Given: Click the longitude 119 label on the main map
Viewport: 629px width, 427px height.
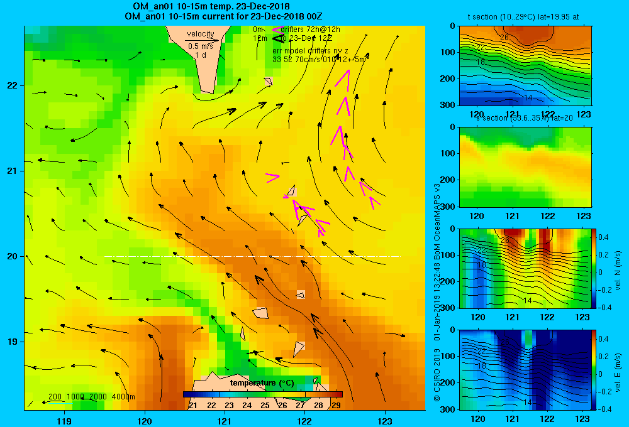Looking at the screenshot, I should tap(64, 421).
